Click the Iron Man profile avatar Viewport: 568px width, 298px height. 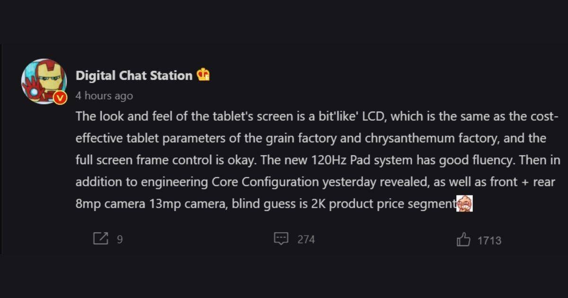tap(43, 79)
